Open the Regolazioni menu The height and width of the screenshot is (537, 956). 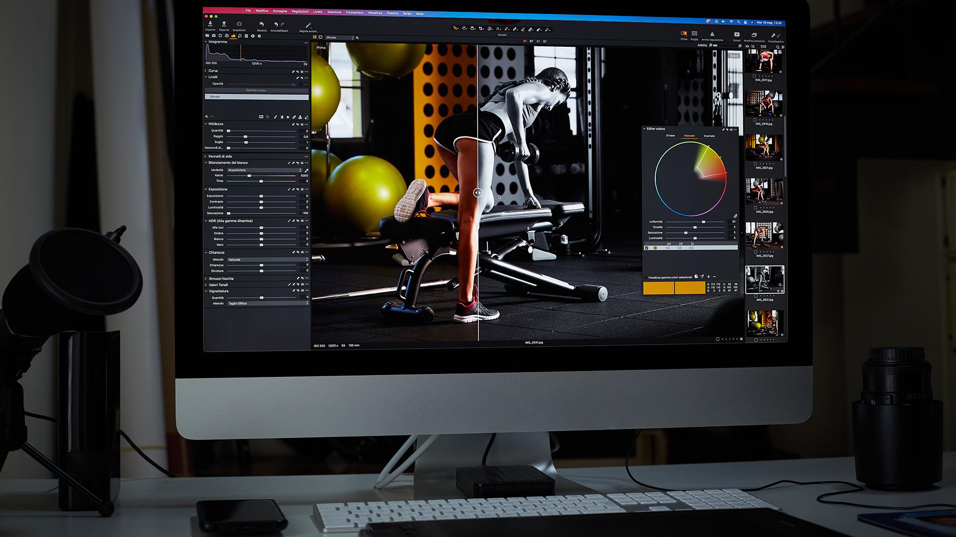pos(300,11)
